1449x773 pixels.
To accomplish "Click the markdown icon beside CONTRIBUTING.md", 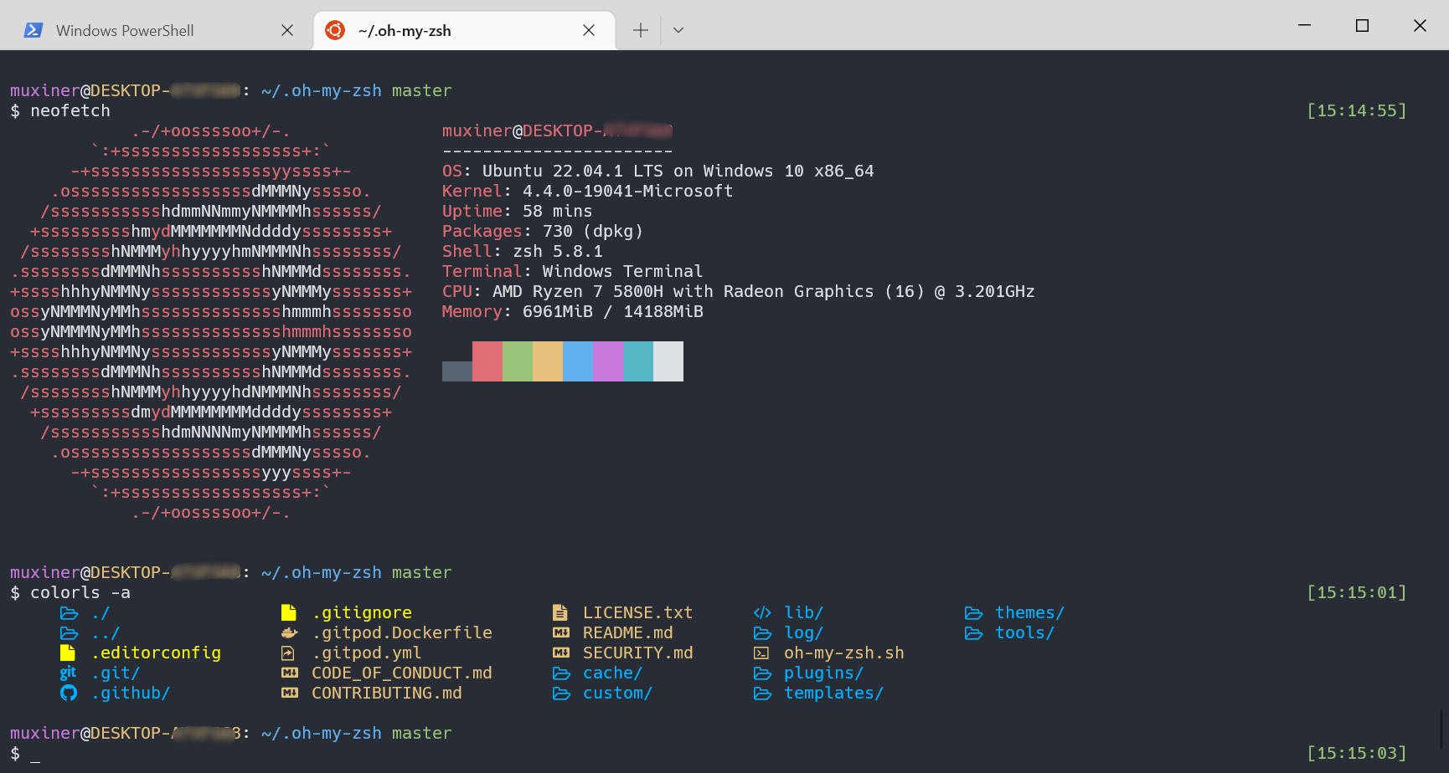I will tap(290, 693).
